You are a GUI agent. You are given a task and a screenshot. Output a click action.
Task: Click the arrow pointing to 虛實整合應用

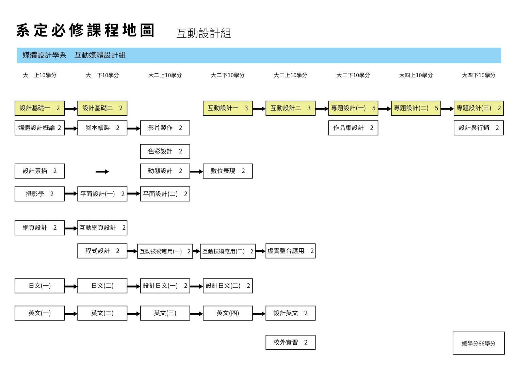click(x=260, y=251)
